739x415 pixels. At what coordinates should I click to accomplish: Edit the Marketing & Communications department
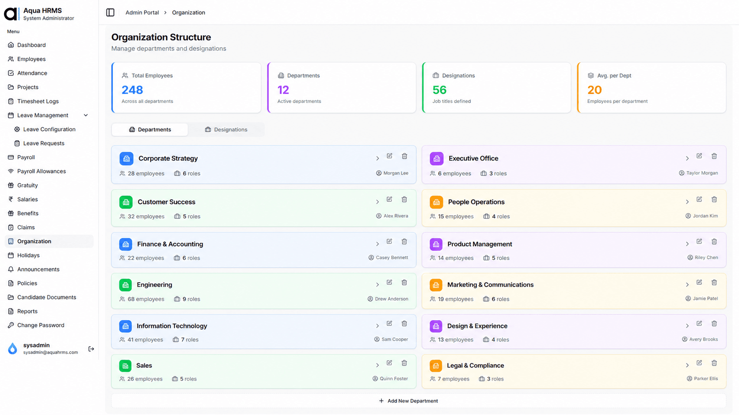click(x=699, y=282)
